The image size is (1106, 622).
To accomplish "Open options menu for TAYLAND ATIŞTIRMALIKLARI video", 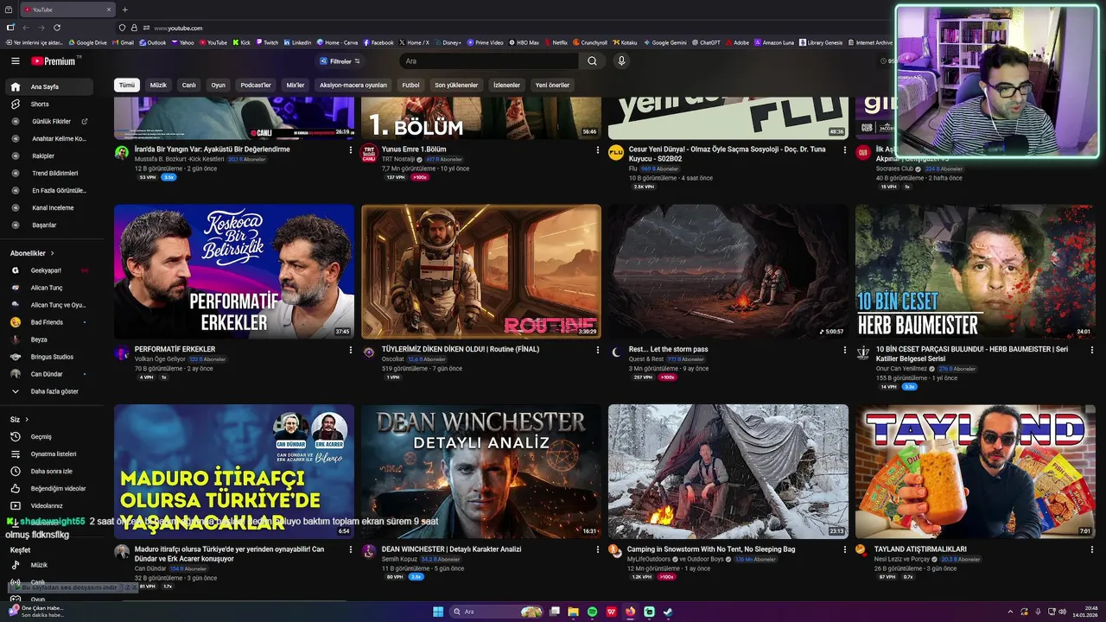I will 1091,549.
